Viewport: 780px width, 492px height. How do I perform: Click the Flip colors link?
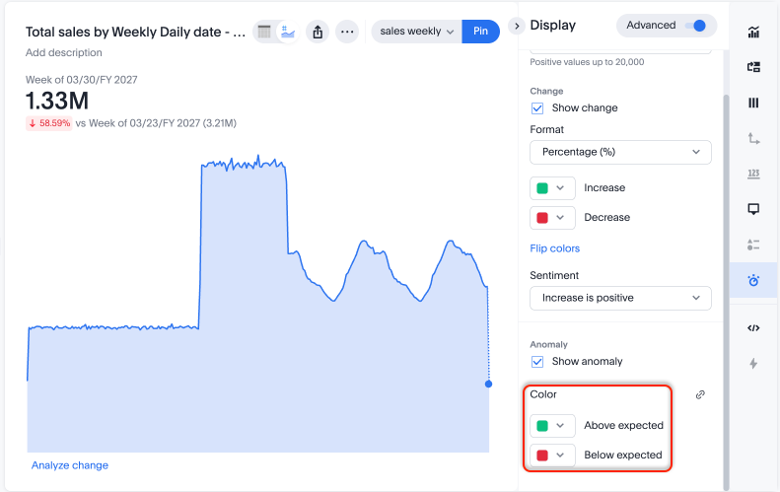[554, 248]
